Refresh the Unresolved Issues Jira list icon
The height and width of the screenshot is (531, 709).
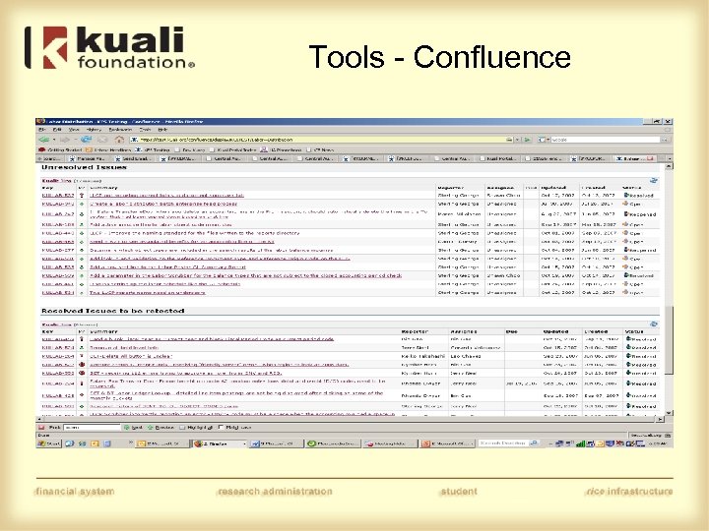pos(654,180)
